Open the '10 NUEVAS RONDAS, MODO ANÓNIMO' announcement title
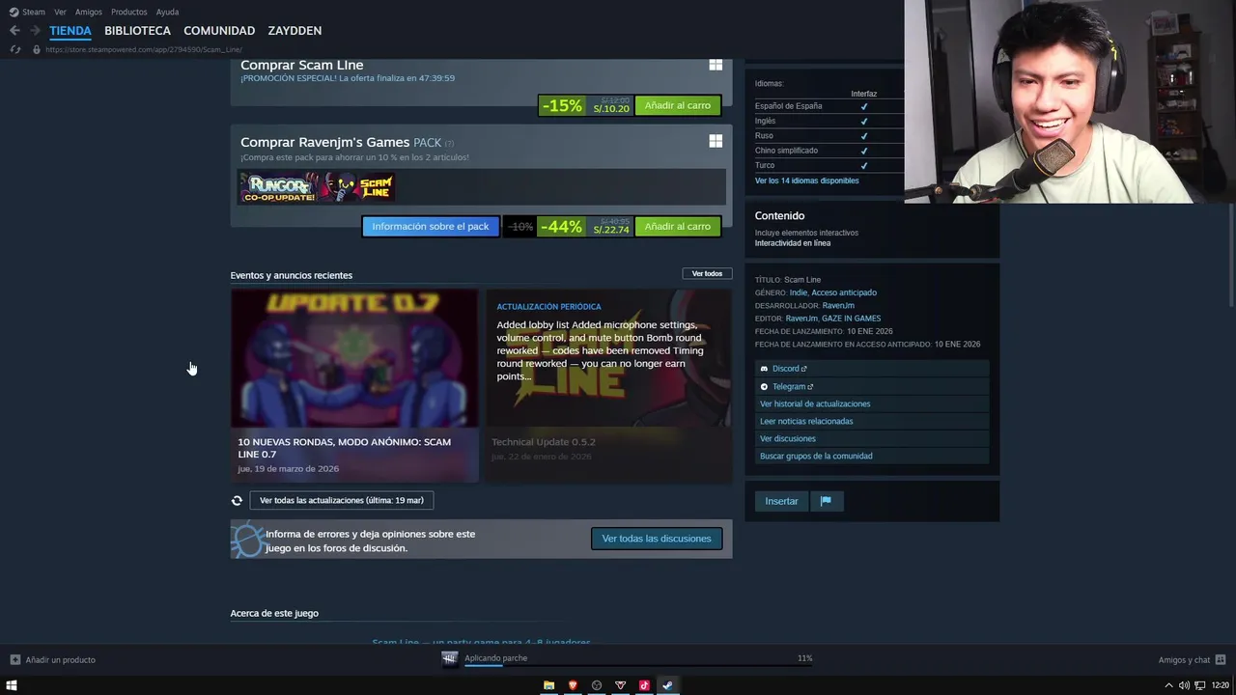The width and height of the screenshot is (1236, 695). 345,448
